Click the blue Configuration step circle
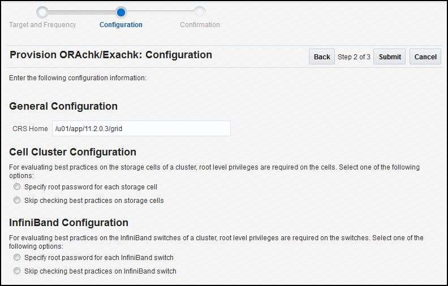 121,12
